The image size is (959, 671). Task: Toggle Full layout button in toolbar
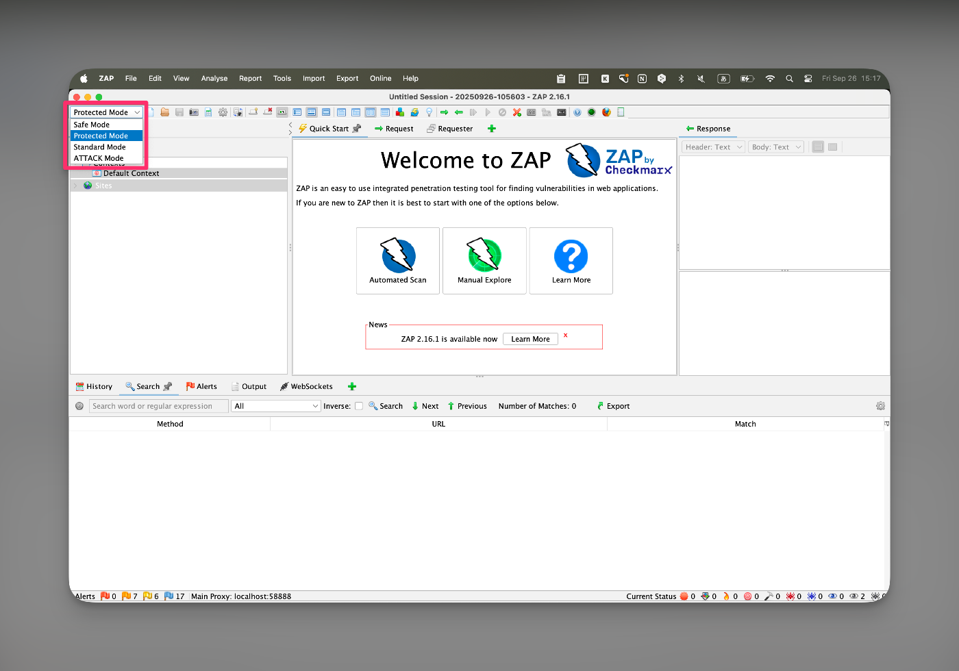(326, 112)
